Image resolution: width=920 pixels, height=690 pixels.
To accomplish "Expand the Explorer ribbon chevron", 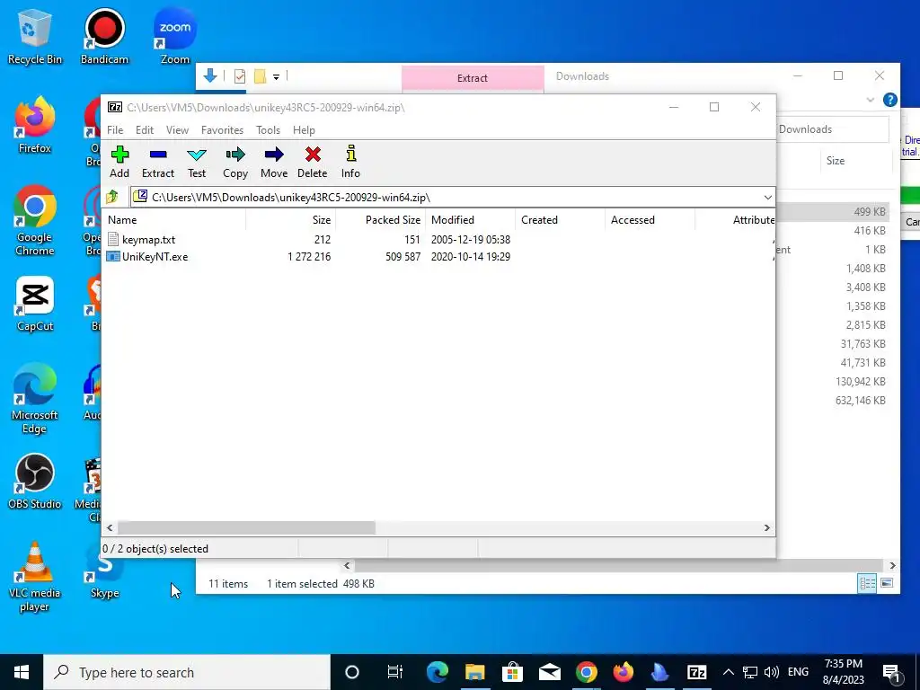I will point(870,101).
